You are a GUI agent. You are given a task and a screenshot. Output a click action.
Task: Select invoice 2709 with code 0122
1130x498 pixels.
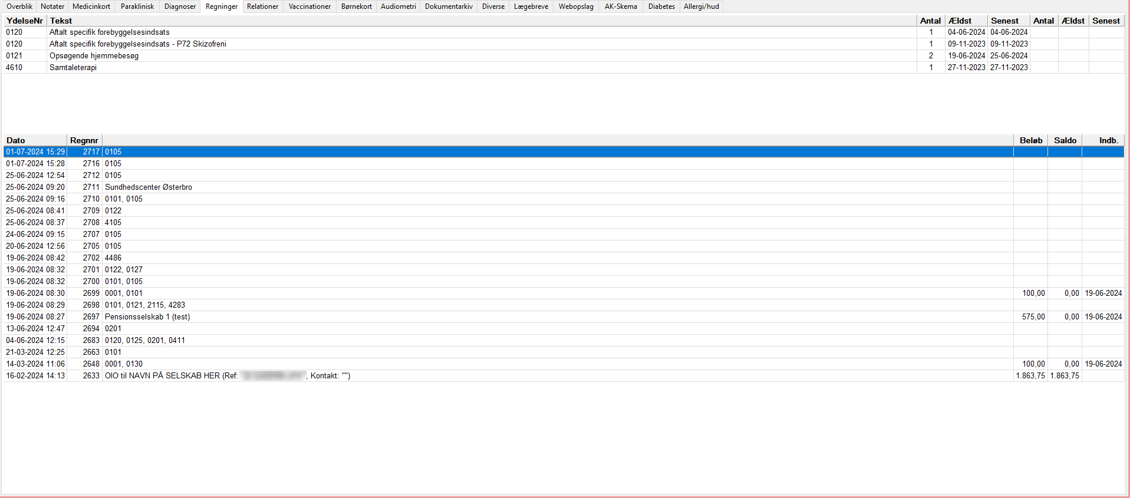click(x=564, y=211)
